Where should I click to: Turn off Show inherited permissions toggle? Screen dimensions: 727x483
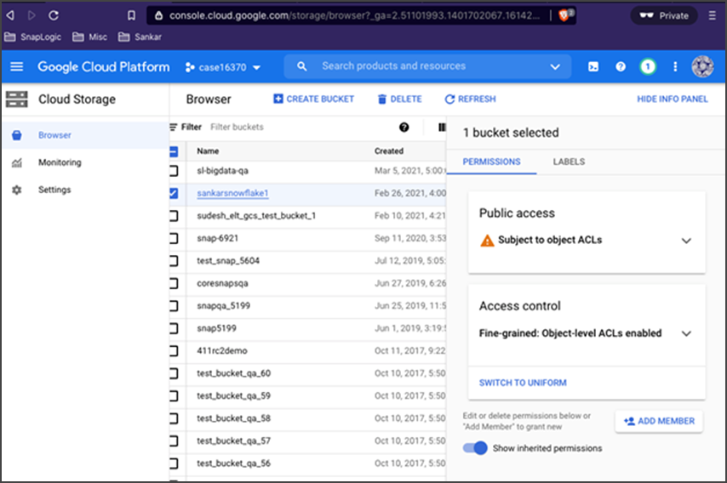(475, 448)
